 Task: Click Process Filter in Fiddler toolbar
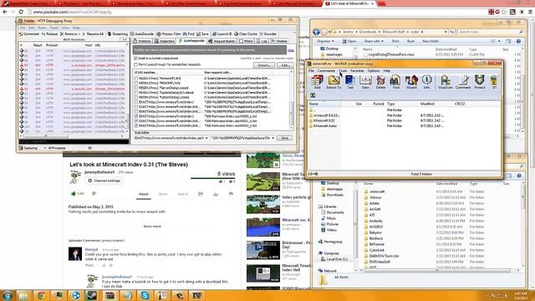169,34
